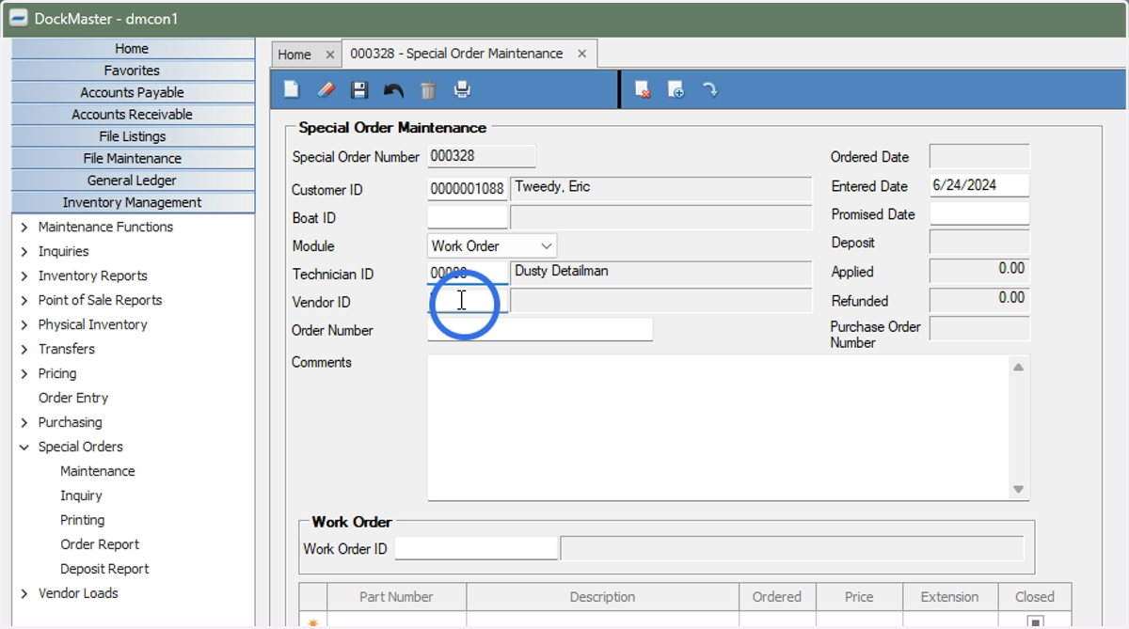Click the Undo arrow toolbar icon

[393, 90]
